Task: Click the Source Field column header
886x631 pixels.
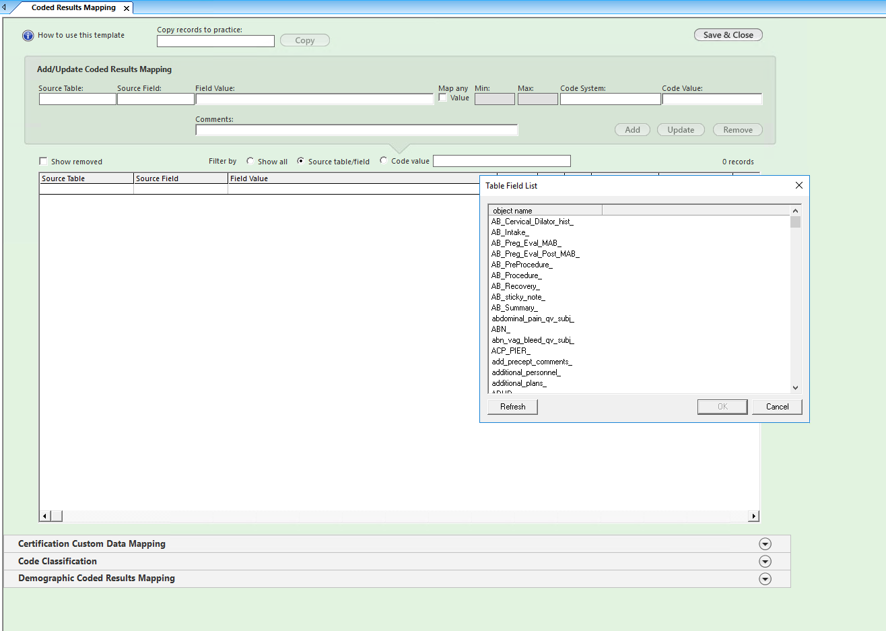Action: 180,178
